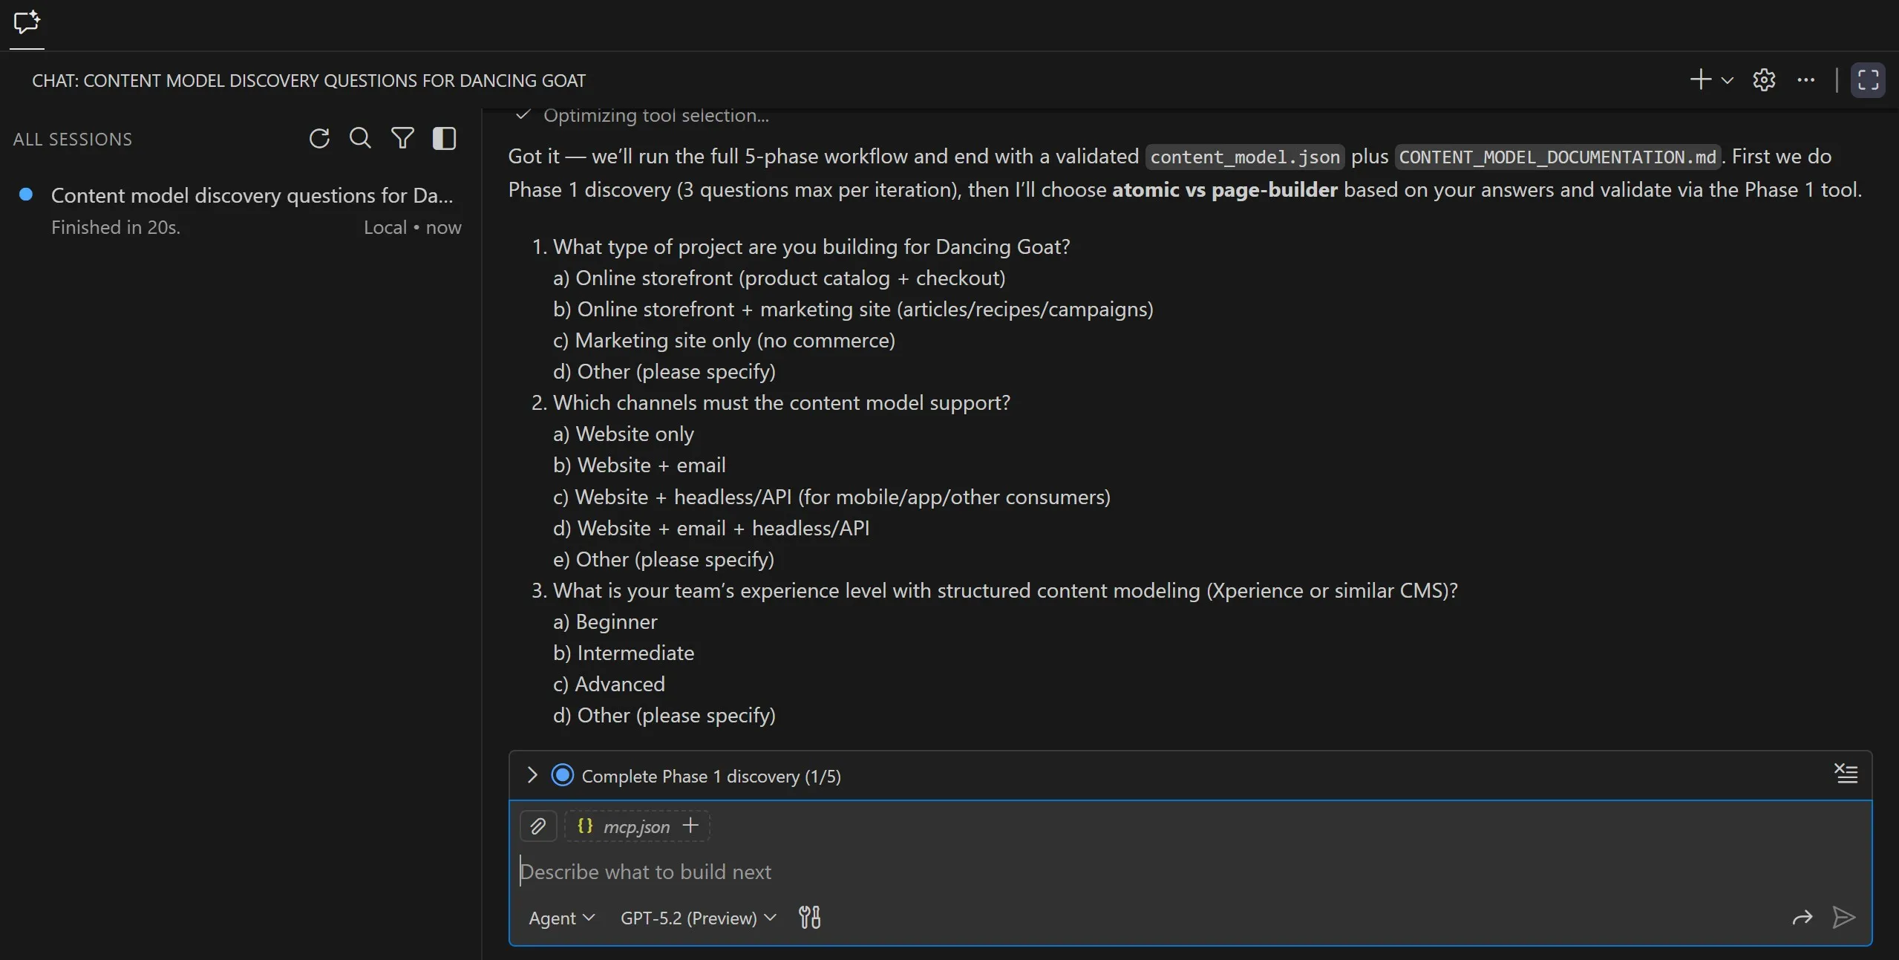Open the sessions filter options
This screenshot has height=960, width=1899.
coord(402,139)
